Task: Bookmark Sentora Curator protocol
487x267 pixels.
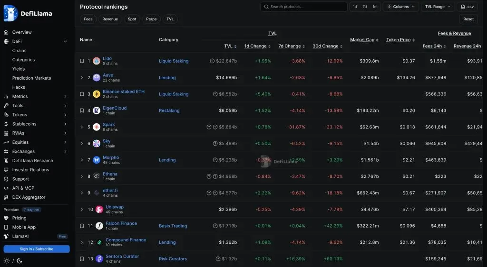Action: (82, 258)
